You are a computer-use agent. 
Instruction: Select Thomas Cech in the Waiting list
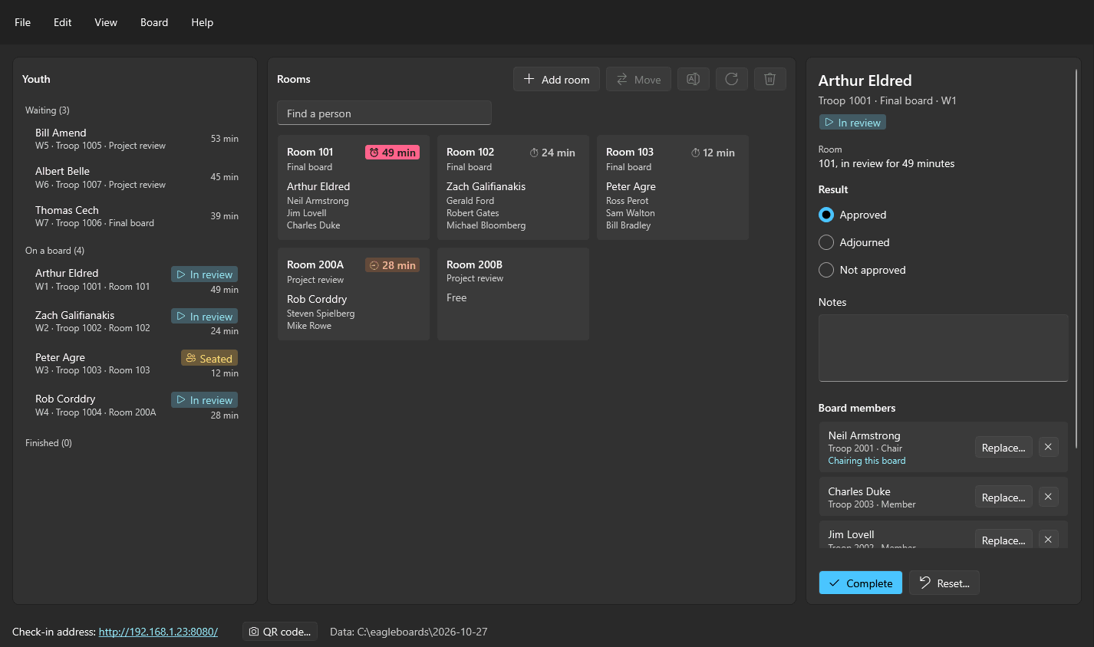tap(135, 216)
